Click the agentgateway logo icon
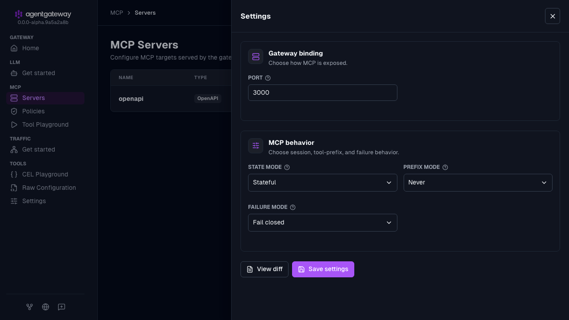This screenshot has width=569, height=320. (x=18, y=14)
